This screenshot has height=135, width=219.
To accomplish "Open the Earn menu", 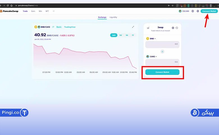I will pos(33,11).
